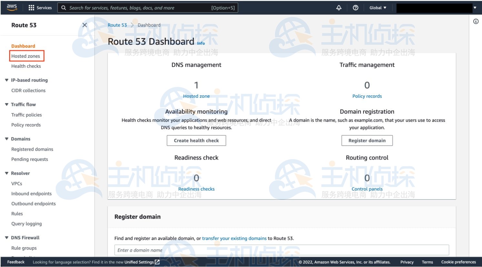Select Registered domains in the sidebar
This screenshot has height=267, width=482.
tap(32, 149)
